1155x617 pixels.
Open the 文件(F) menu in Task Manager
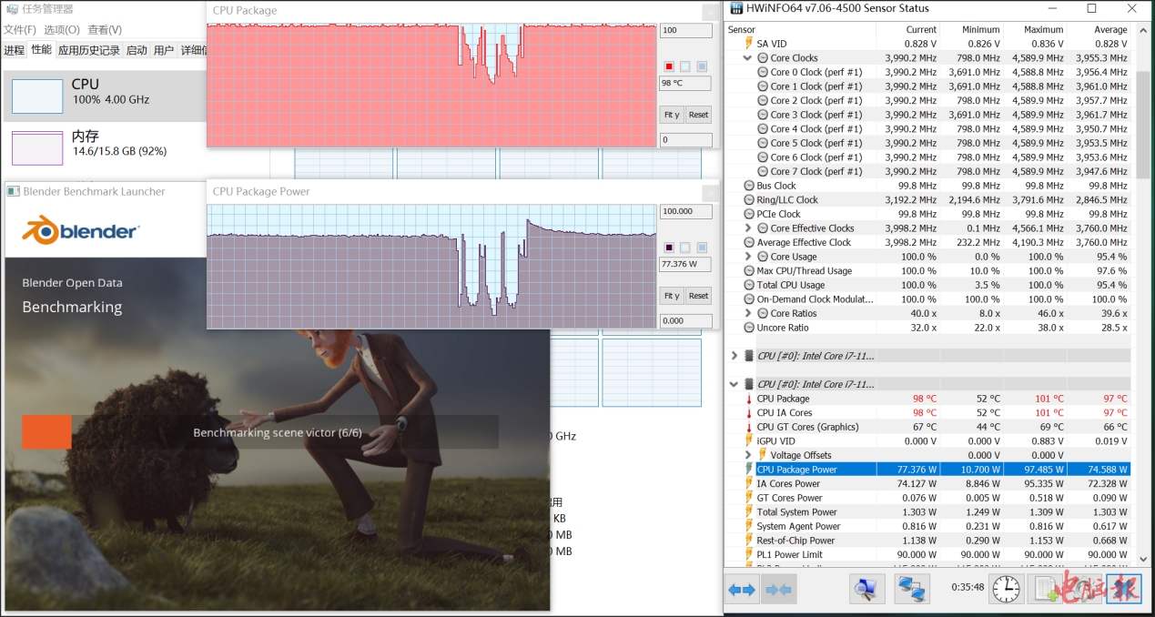click(x=20, y=30)
